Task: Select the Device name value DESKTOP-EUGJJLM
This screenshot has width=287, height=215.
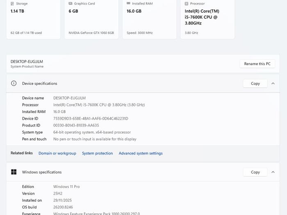Action: pos(69,98)
